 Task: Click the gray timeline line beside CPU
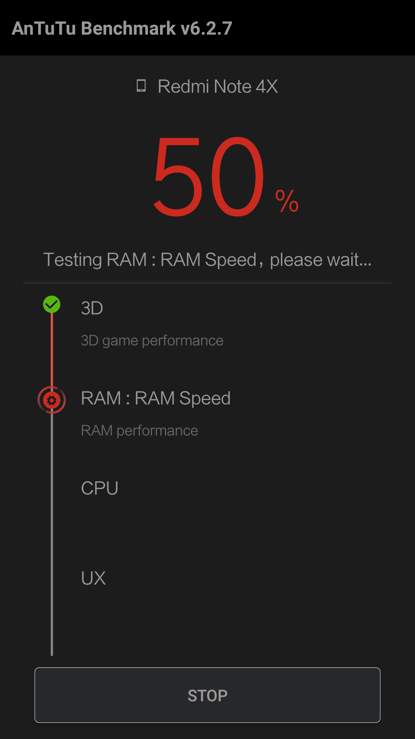[52, 488]
